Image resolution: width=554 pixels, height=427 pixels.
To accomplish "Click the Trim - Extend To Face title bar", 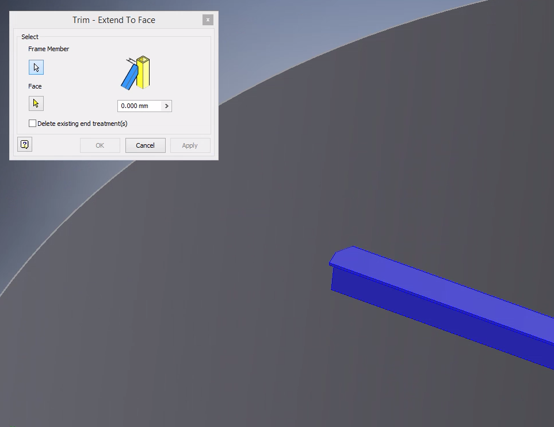I will pos(113,20).
